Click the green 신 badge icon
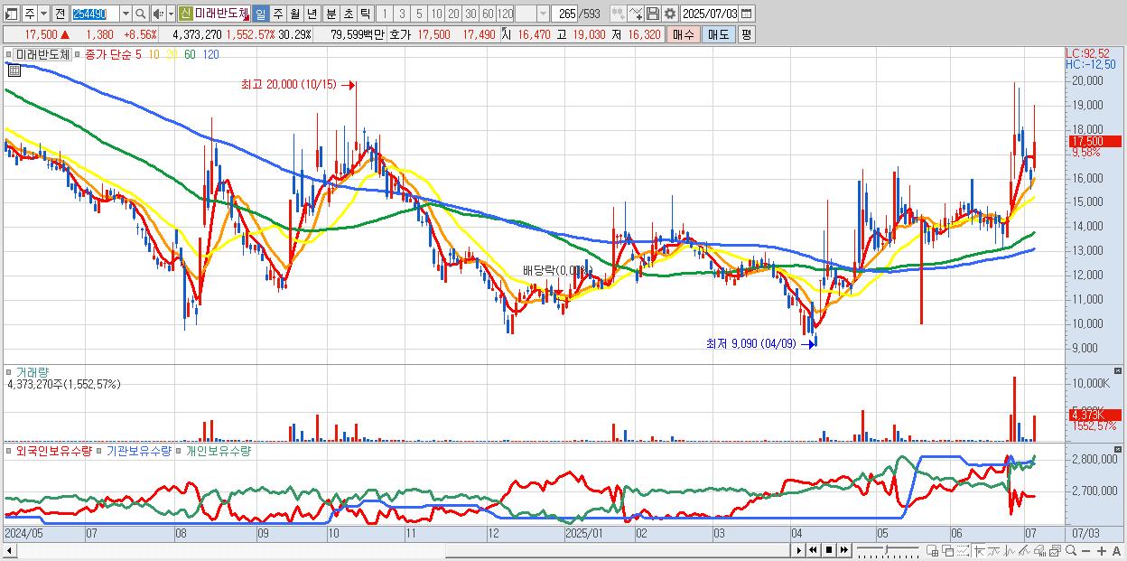Image resolution: width=1127 pixels, height=561 pixels. (x=186, y=14)
